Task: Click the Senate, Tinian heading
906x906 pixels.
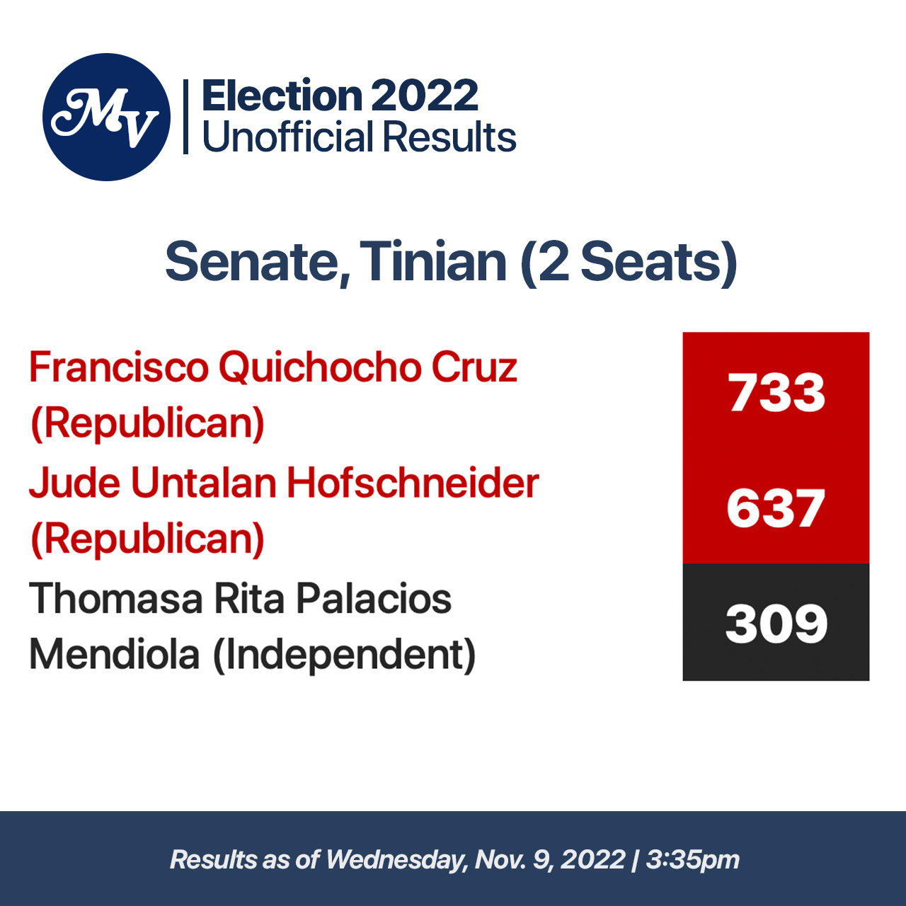Action: pos(336,262)
